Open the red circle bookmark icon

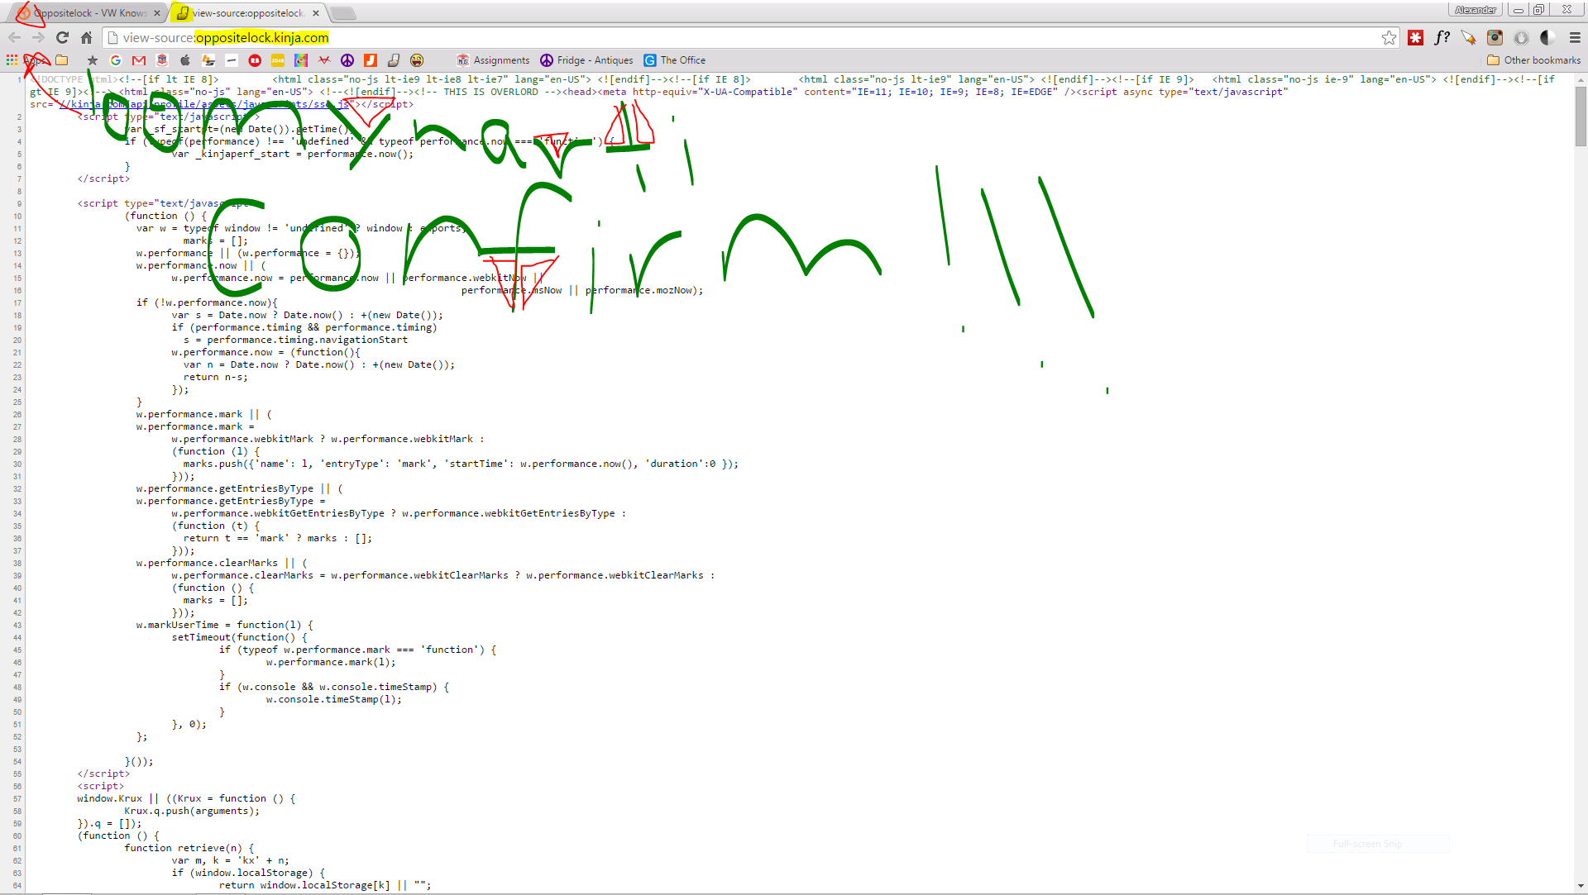[255, 60]
